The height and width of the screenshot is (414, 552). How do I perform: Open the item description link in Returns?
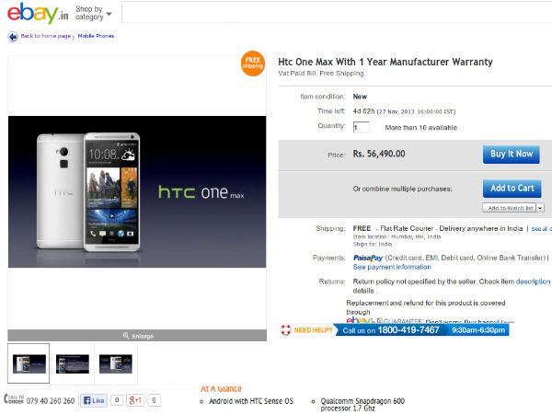(533, 282)
